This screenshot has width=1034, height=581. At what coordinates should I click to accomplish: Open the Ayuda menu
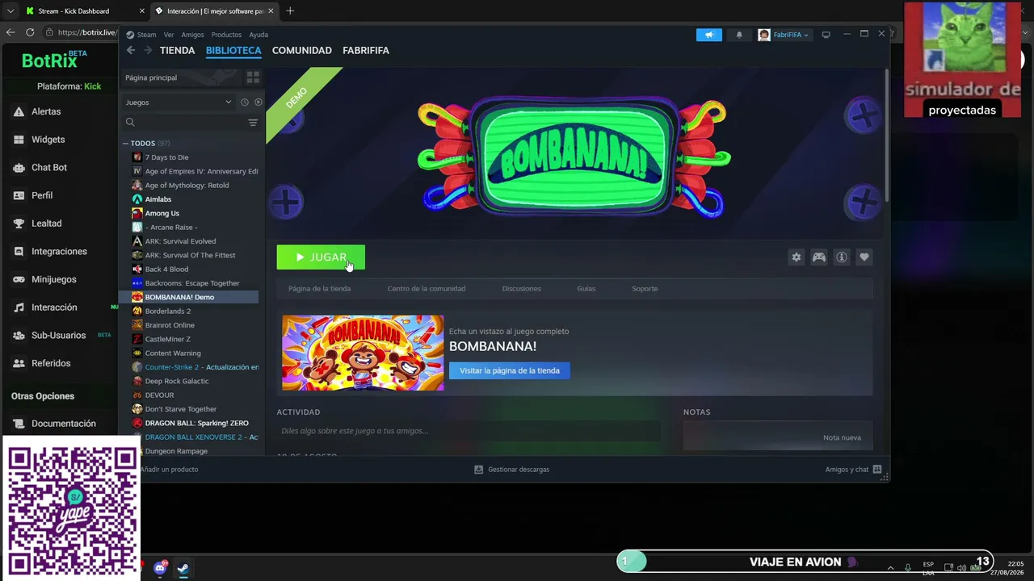point(258,35)
